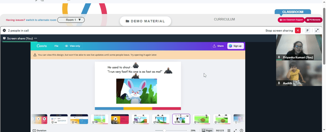Viewport: 326px width, 132px height.
Task: Click the Duration button
Action: [39, 131]
